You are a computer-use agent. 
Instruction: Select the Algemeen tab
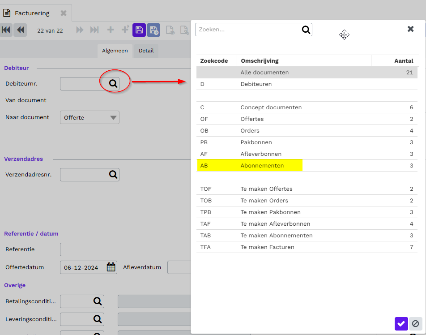coord(115,51)
